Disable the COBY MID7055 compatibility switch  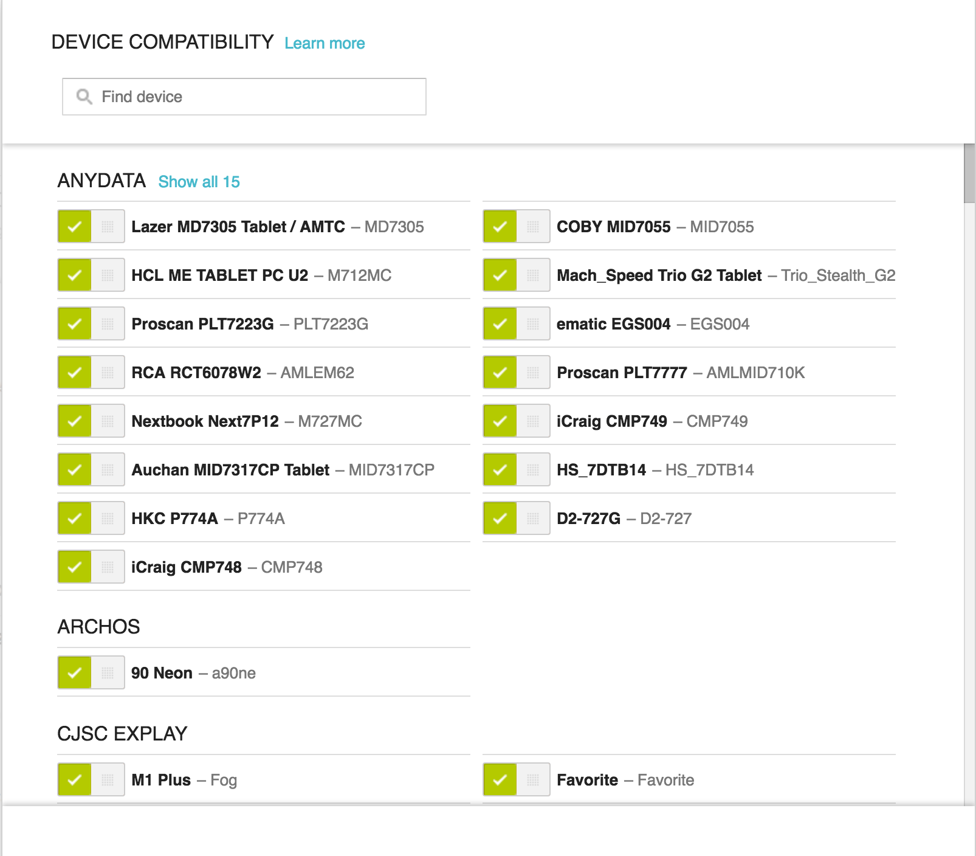point(517,226)
